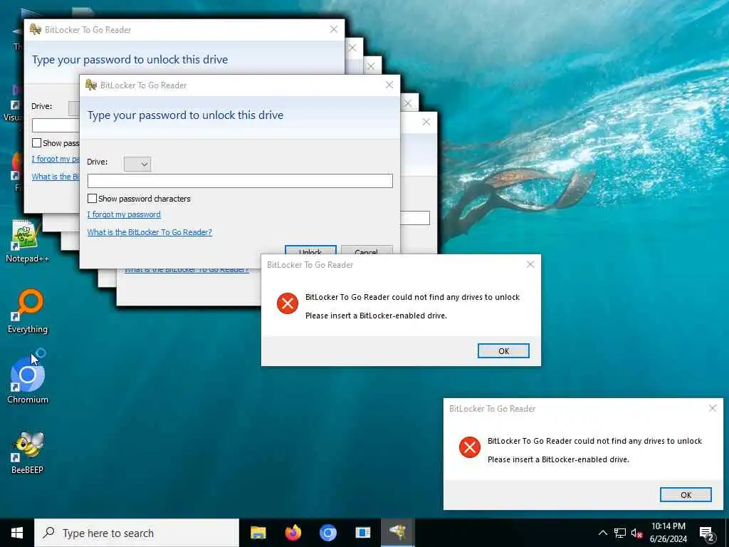Click the red error icon in middle dialog

(288, 303)
